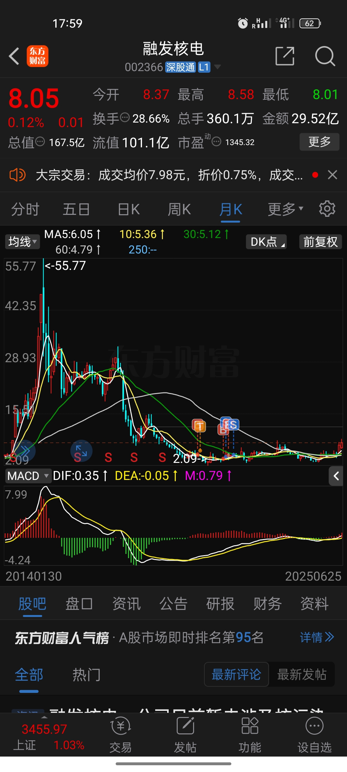Viewport: 347px width, 772px height.
Task: Tap the main K-line candlestick chart
Action: [x=173, y=361]
